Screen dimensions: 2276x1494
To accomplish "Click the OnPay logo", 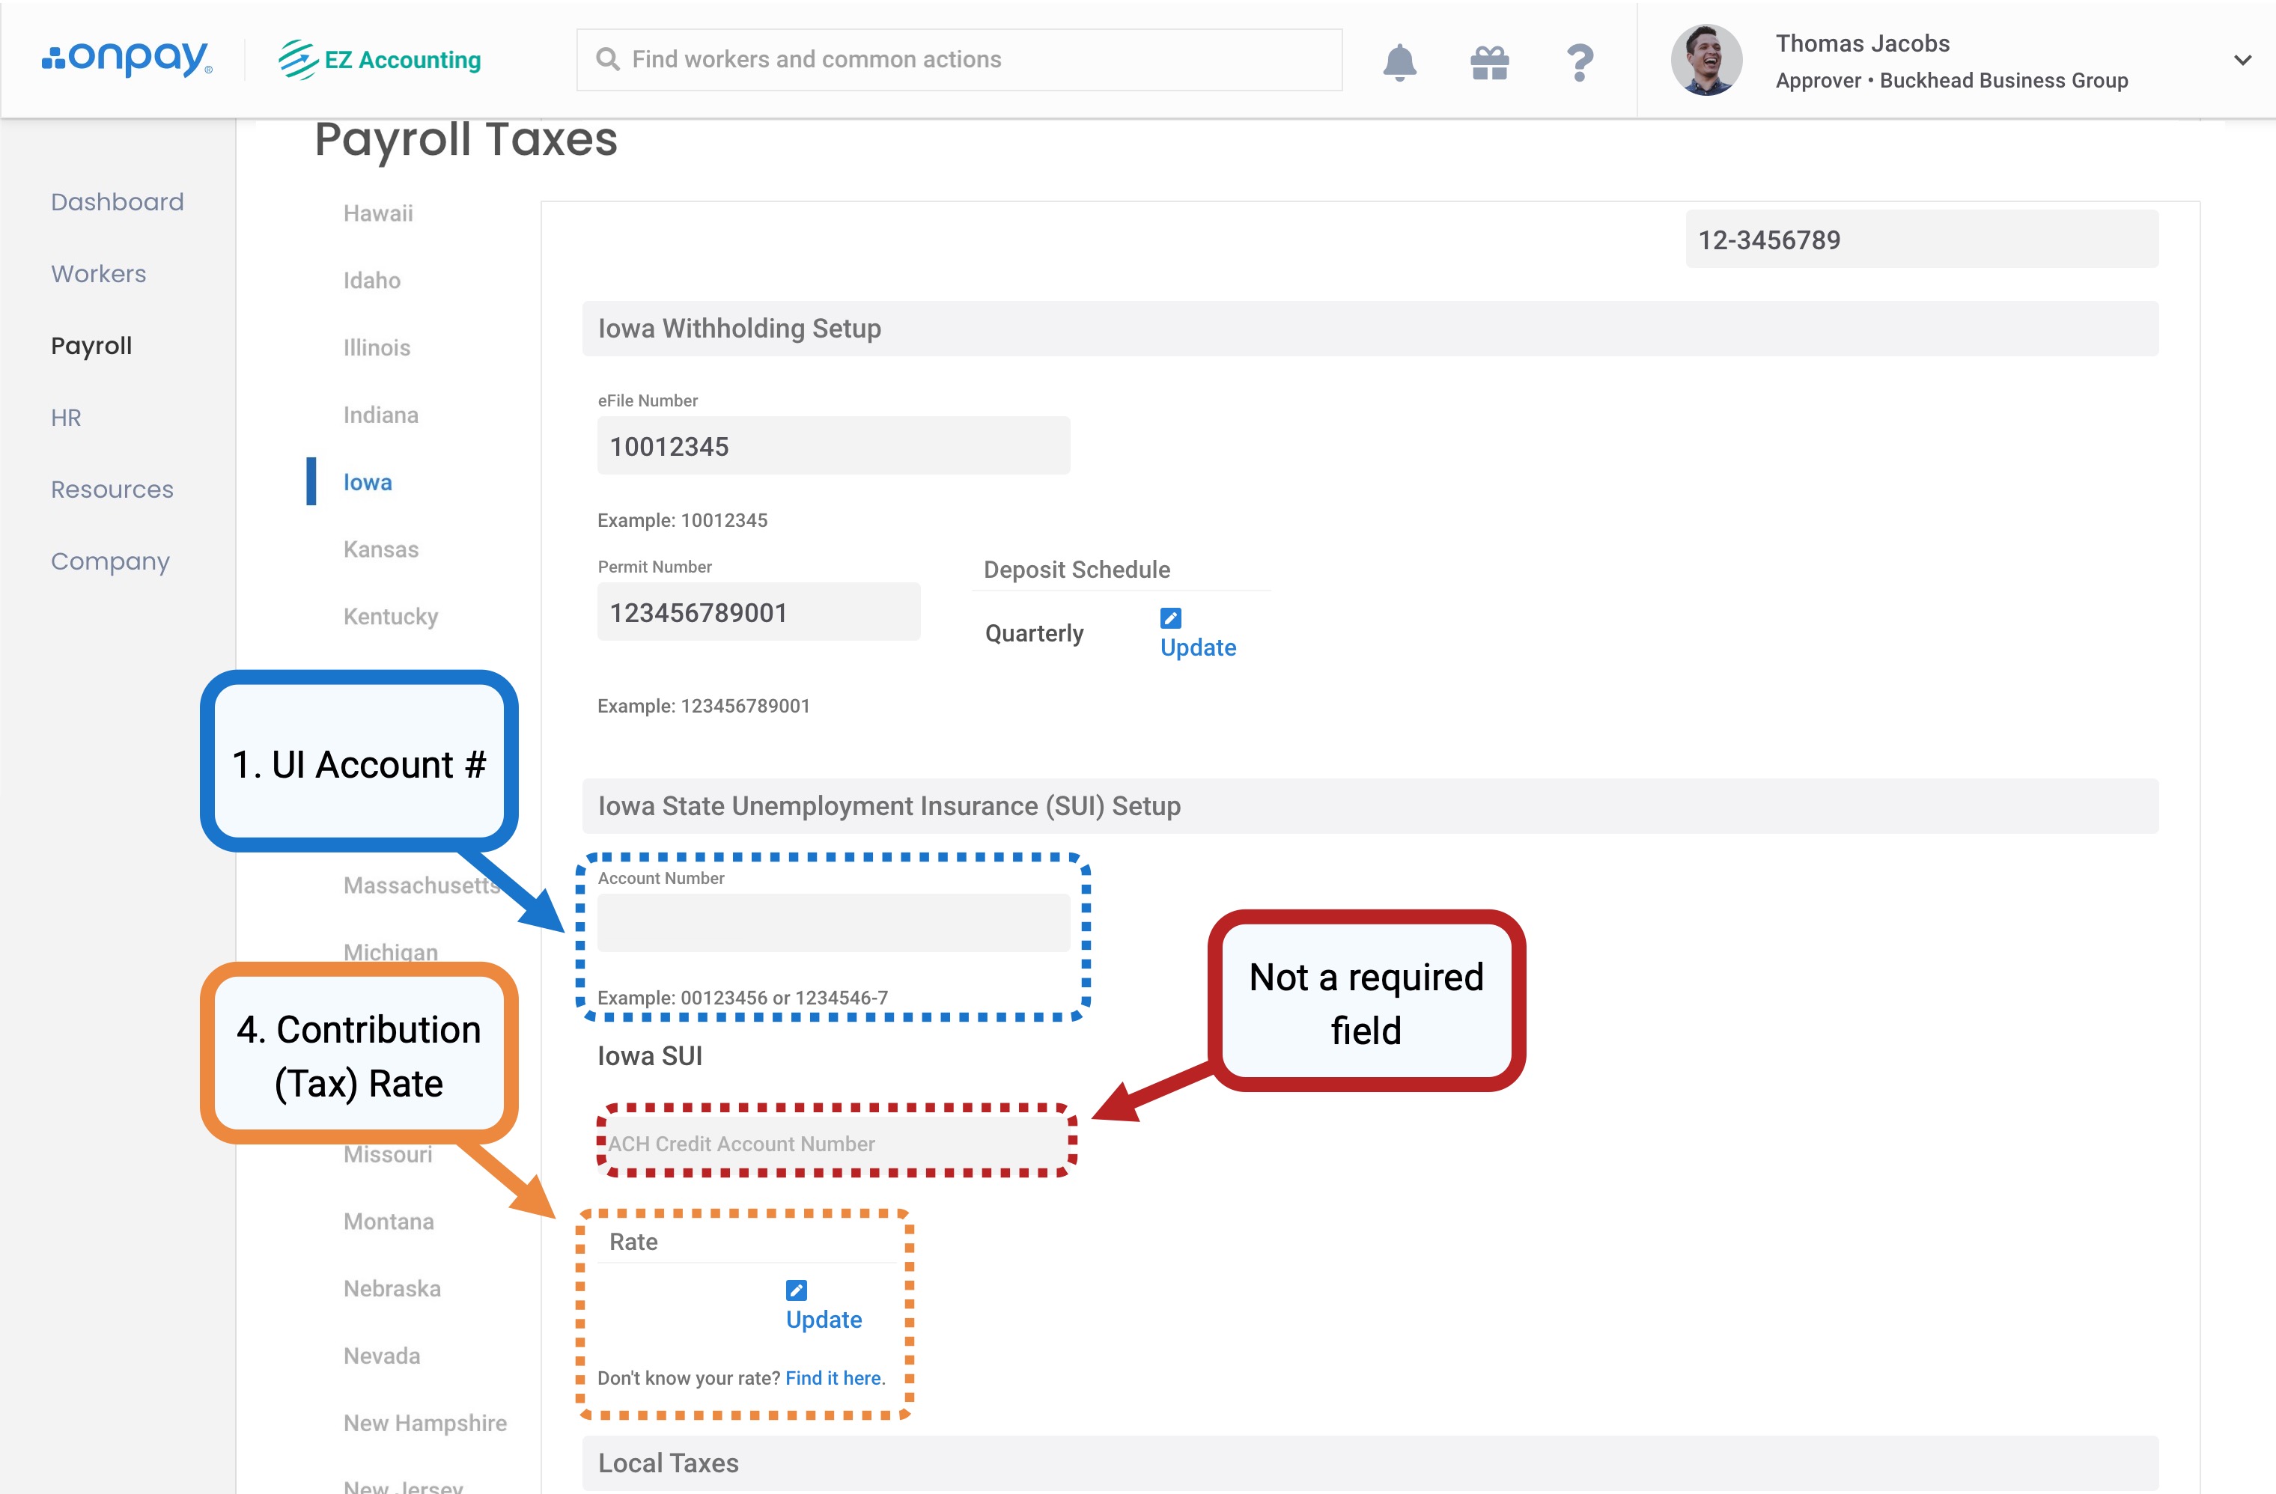I will coord(127,59).
